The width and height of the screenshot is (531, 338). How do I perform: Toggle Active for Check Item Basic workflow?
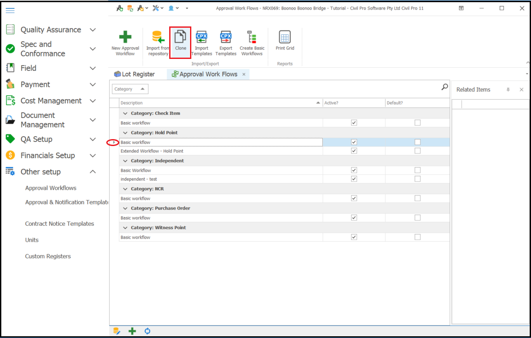coord(354,123)
